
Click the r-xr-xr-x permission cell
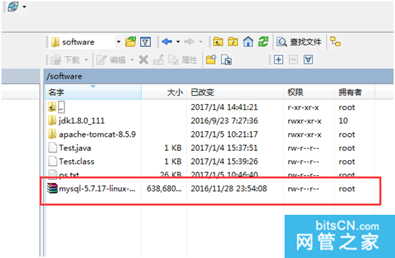[x=303, y=108]
